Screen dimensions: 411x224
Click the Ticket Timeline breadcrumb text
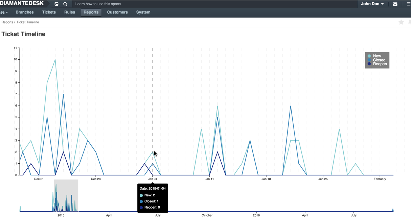[28, 22]
